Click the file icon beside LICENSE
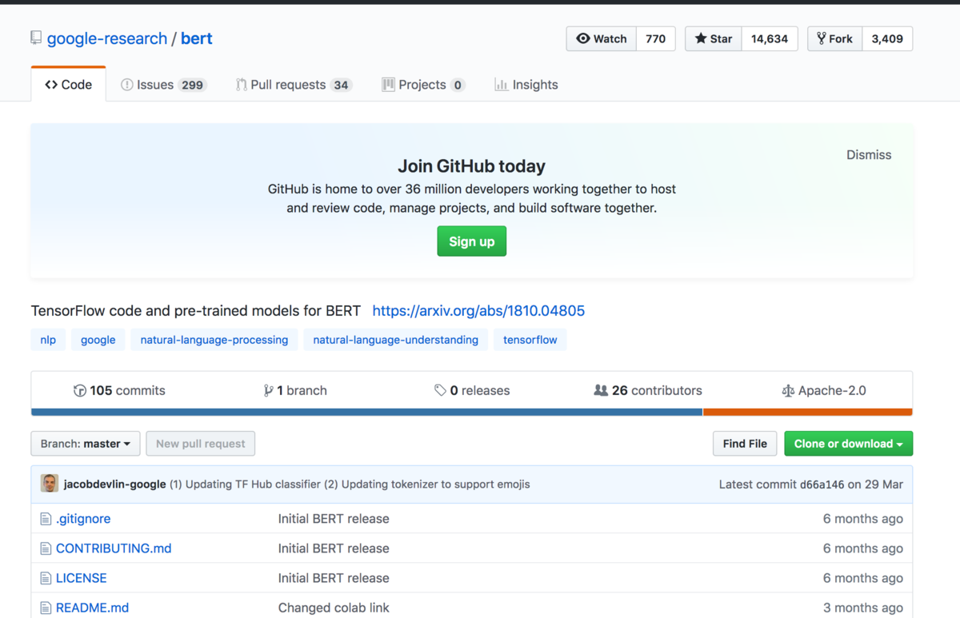The width and height of the screenshot is (960, 618). click(46, 578)
